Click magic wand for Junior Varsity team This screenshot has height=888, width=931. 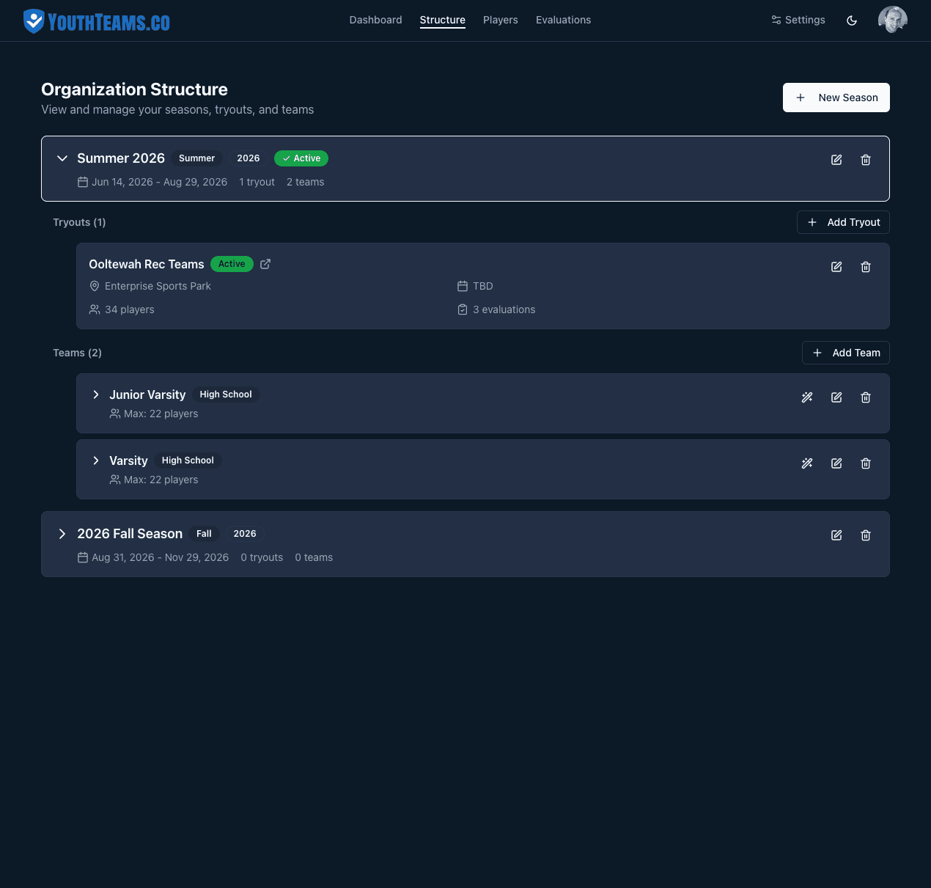tap(807, 397)
